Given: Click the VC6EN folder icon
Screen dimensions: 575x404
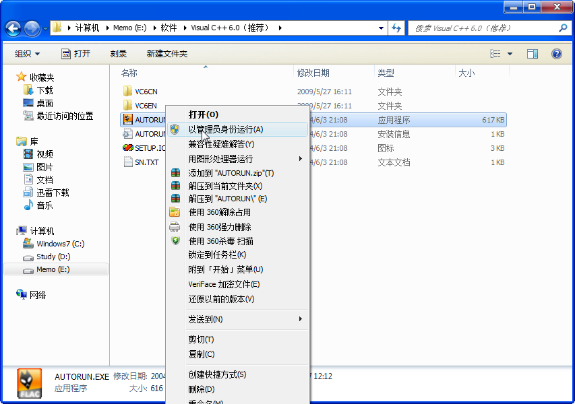Looking at the screenshot, I should (127, 106).
